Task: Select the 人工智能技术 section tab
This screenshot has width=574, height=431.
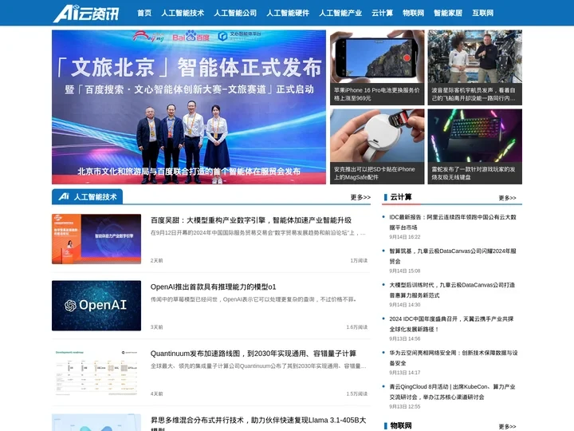Action: [x=87, y=197]
